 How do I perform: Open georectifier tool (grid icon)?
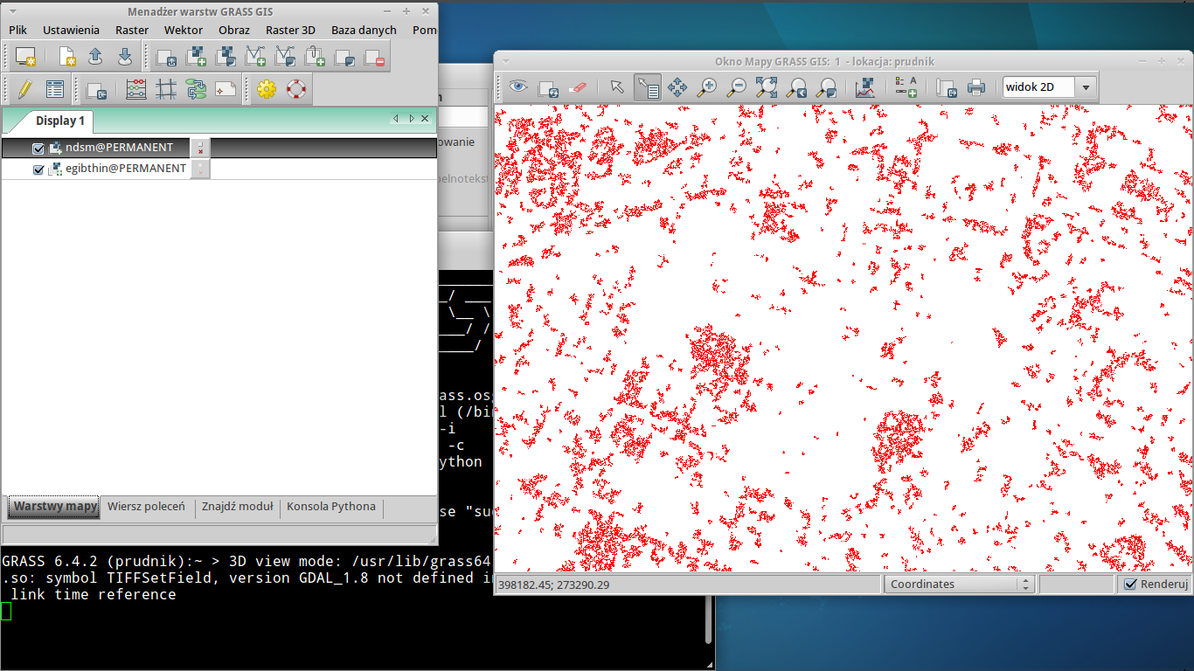point(166,88)
